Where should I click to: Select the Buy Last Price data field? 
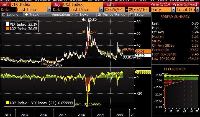(x=84, y=10)
